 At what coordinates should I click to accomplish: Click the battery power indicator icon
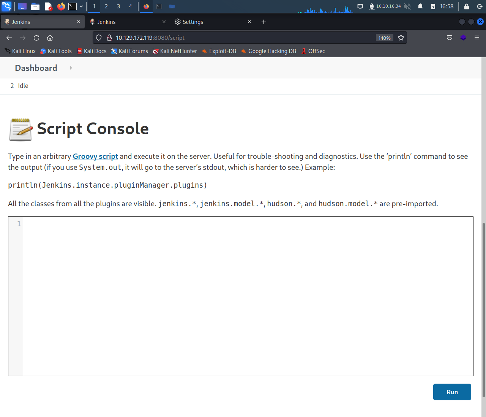(x=433, y=6)
